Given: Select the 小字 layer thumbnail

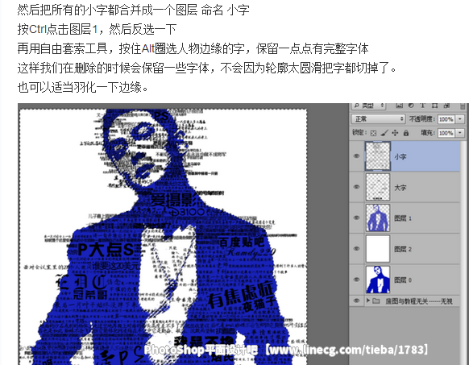Looking at the screenshot, I should pos(378,156).
